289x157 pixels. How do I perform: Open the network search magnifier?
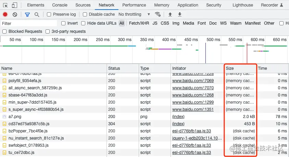(37, 15)
